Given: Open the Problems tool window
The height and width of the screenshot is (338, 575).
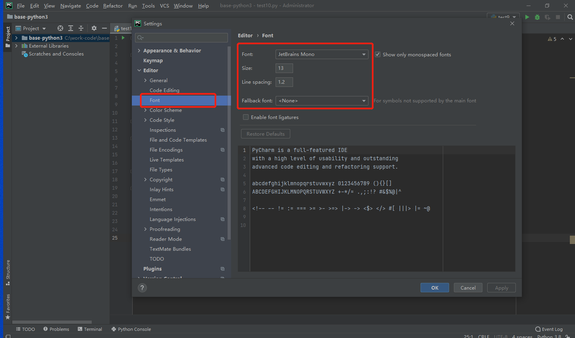Looking at the screenshot, I should click(56, 329).
